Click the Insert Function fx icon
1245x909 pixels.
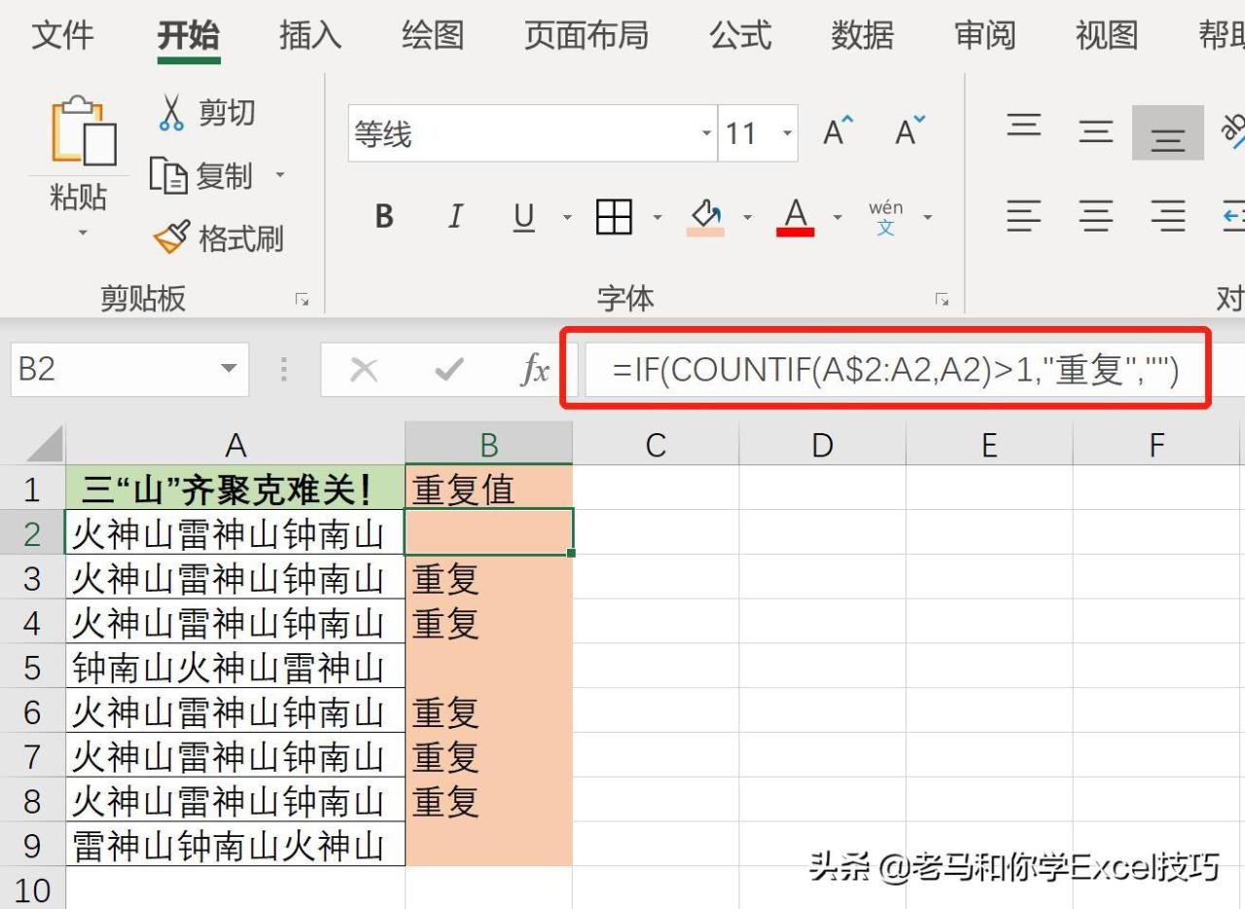tap(535, 369)
